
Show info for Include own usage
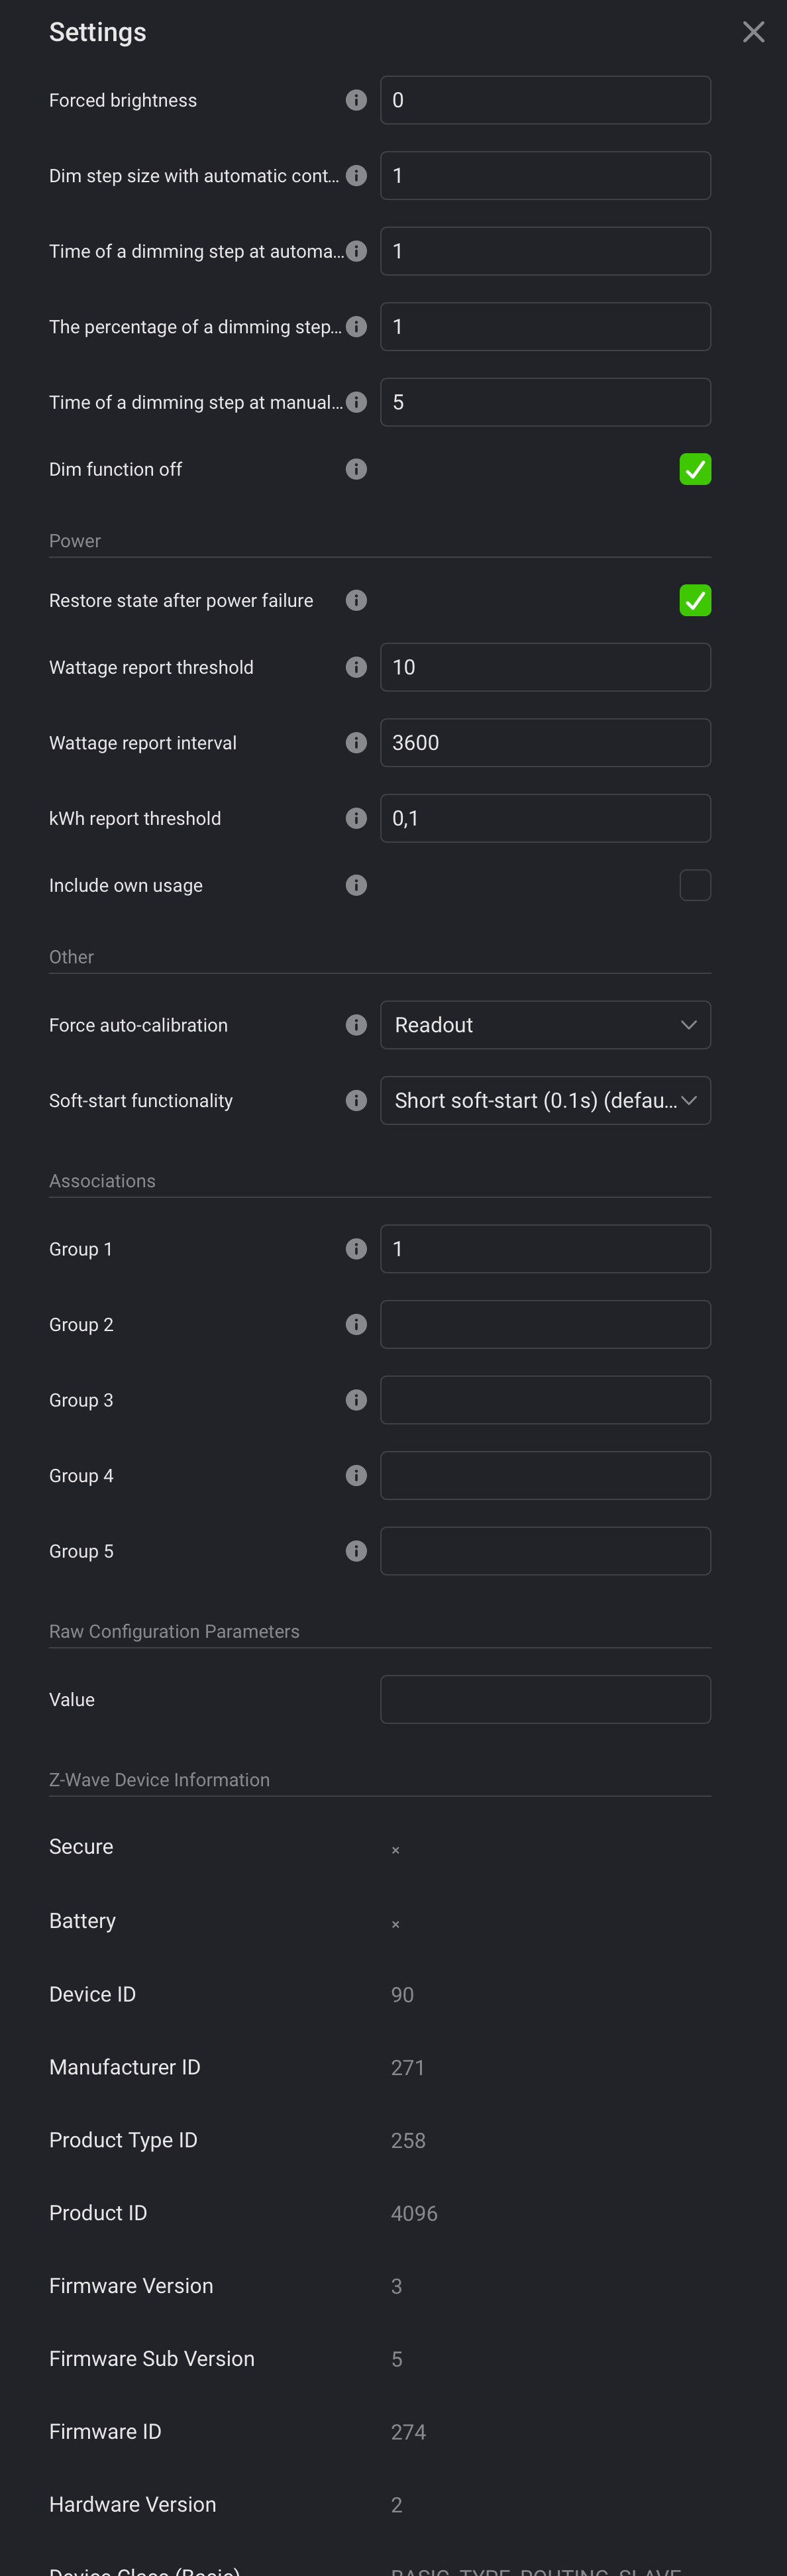(356, 885)
